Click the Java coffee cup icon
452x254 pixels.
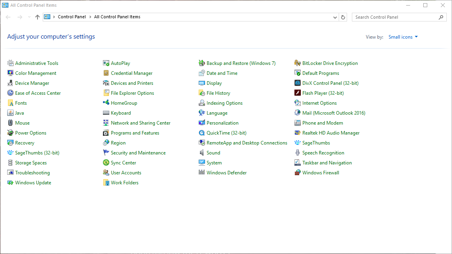tap(10, 113)
